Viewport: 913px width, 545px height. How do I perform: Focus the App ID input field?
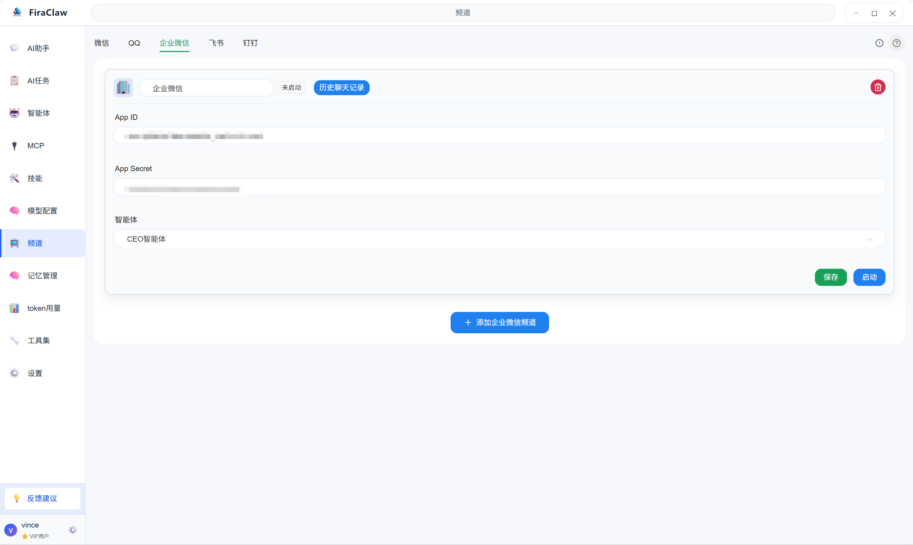coord(499,136)
